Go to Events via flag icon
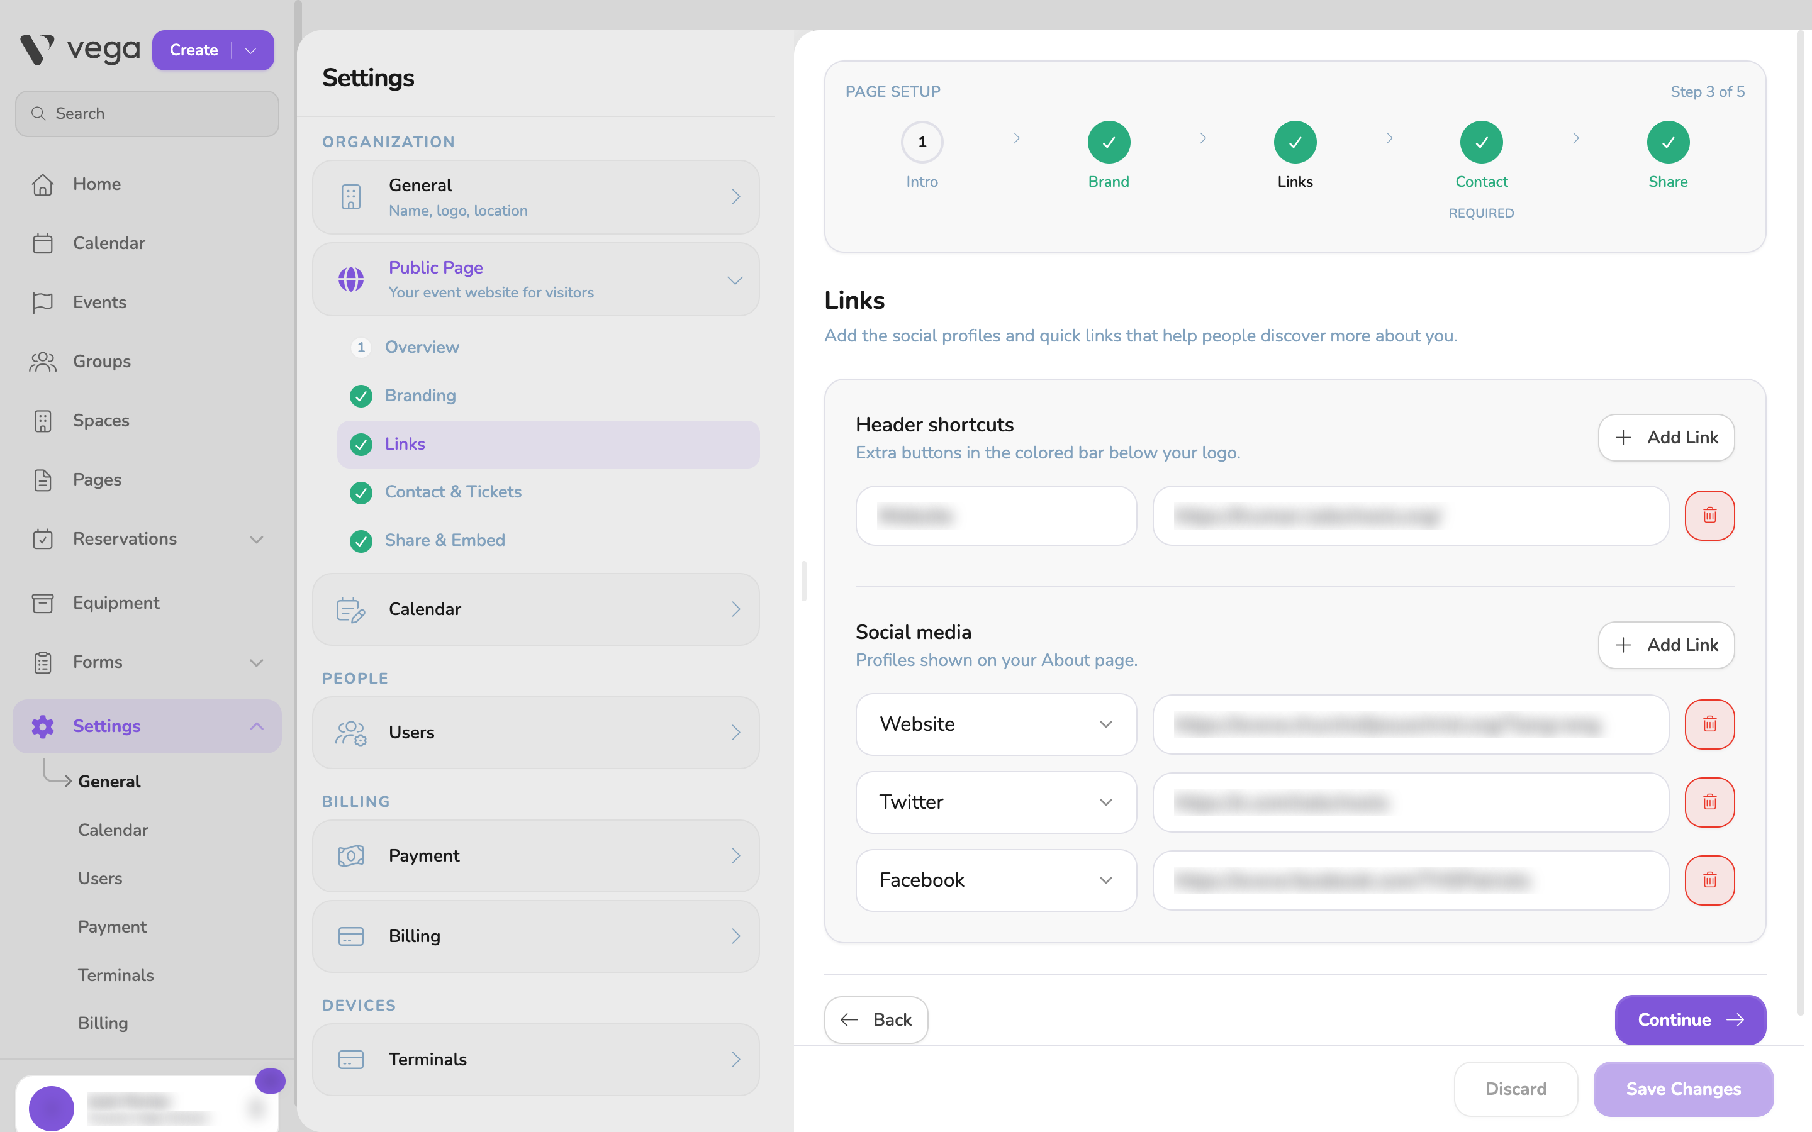This screenshot has width=1812, height=1132. [x=43, y=302]
